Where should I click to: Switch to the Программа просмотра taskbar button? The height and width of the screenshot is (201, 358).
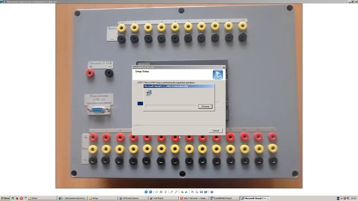coord(72,198)
